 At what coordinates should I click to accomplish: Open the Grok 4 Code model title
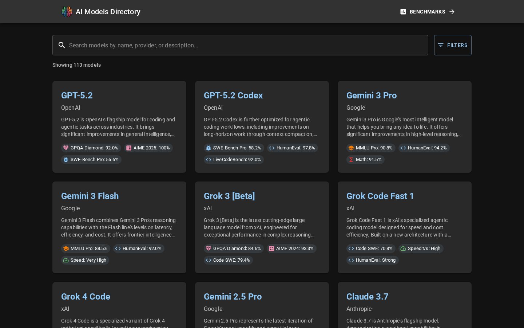coord(86,297)
